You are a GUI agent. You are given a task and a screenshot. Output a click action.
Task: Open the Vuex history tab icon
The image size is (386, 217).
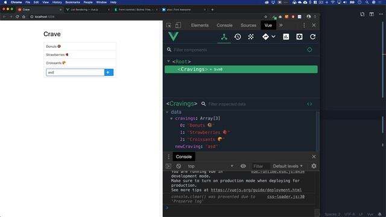click(x=238, y=37)
